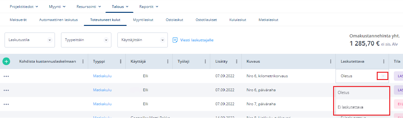Image resolution: width=403 pixels, height=118 pixels.
Task: Click the Nro 6, päiväraha description cell
Action: 261,90
